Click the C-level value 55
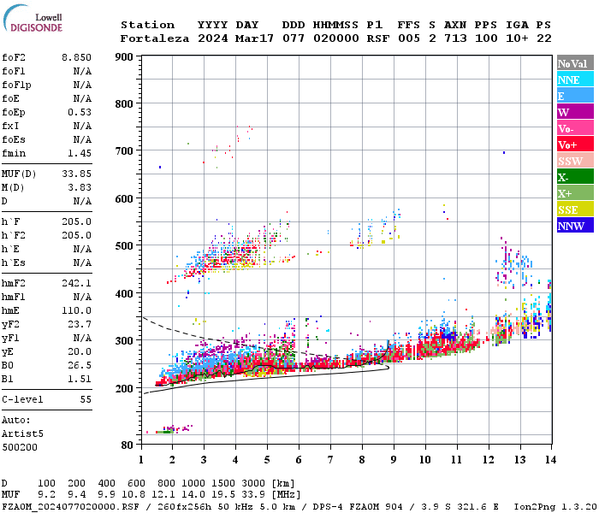The width and height of the screenshot is (599, 513). tap(86, 399)
